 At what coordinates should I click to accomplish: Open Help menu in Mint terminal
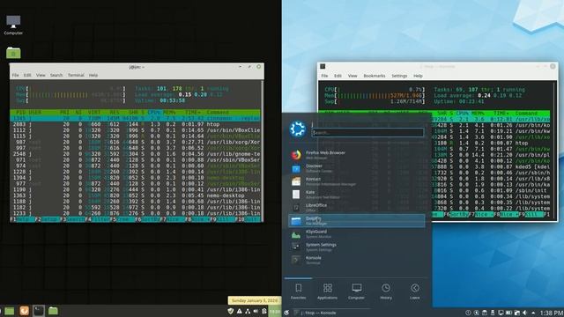coord(93,75)
